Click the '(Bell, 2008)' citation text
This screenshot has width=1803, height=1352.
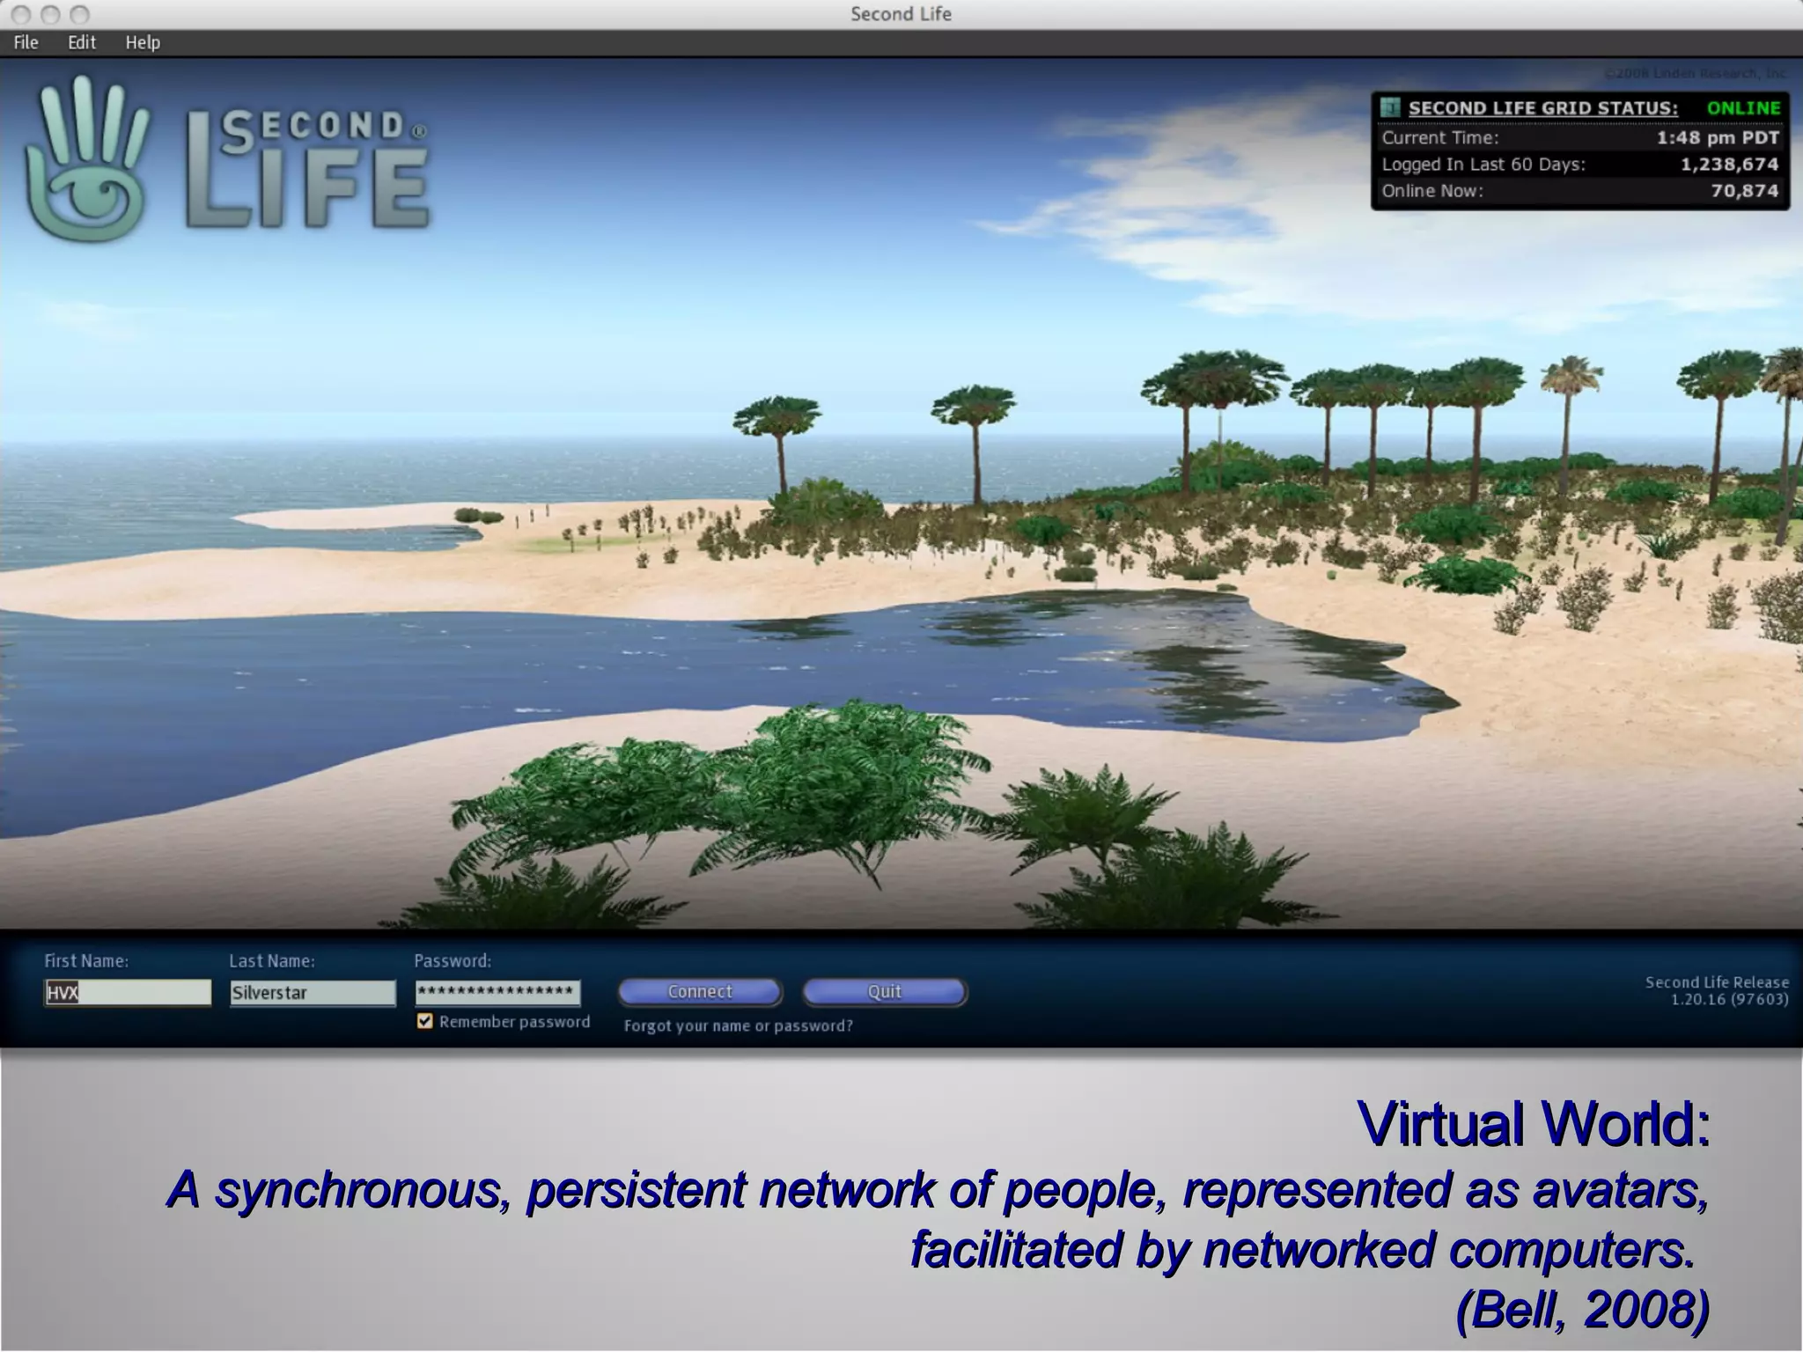pyautogui.click(x=1582, y=1309)
